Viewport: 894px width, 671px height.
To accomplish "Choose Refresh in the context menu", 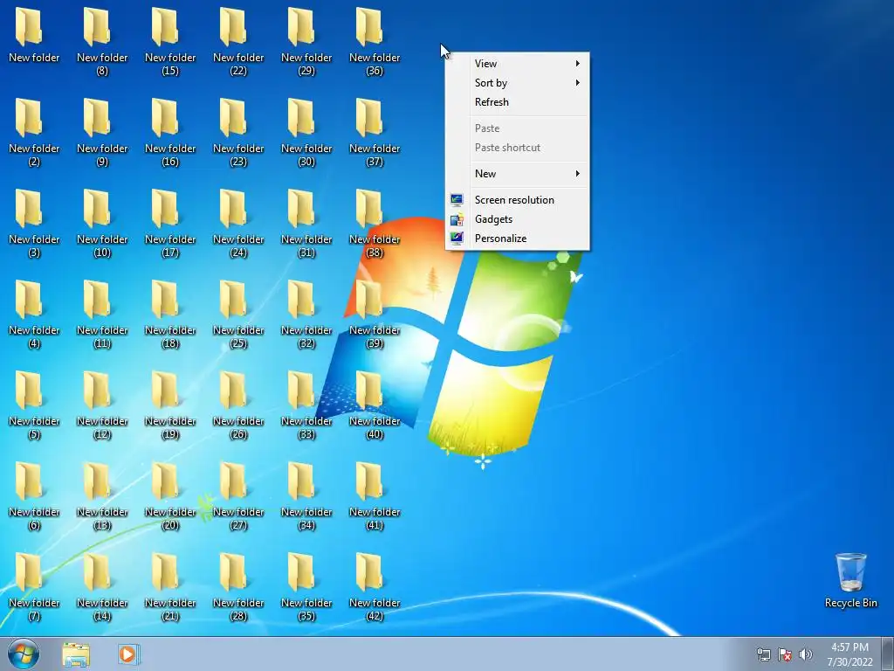I will click(517, 102).
